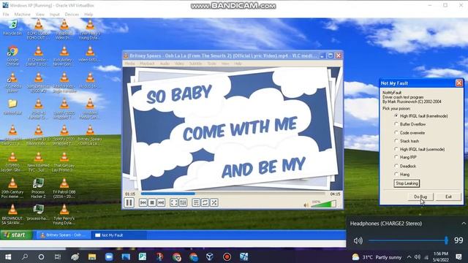Viewport: 468px width, 263px height.
Task: Select Stack trash option
Action: 407,141
